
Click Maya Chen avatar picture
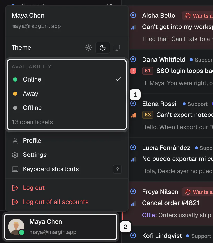(16, 227)
